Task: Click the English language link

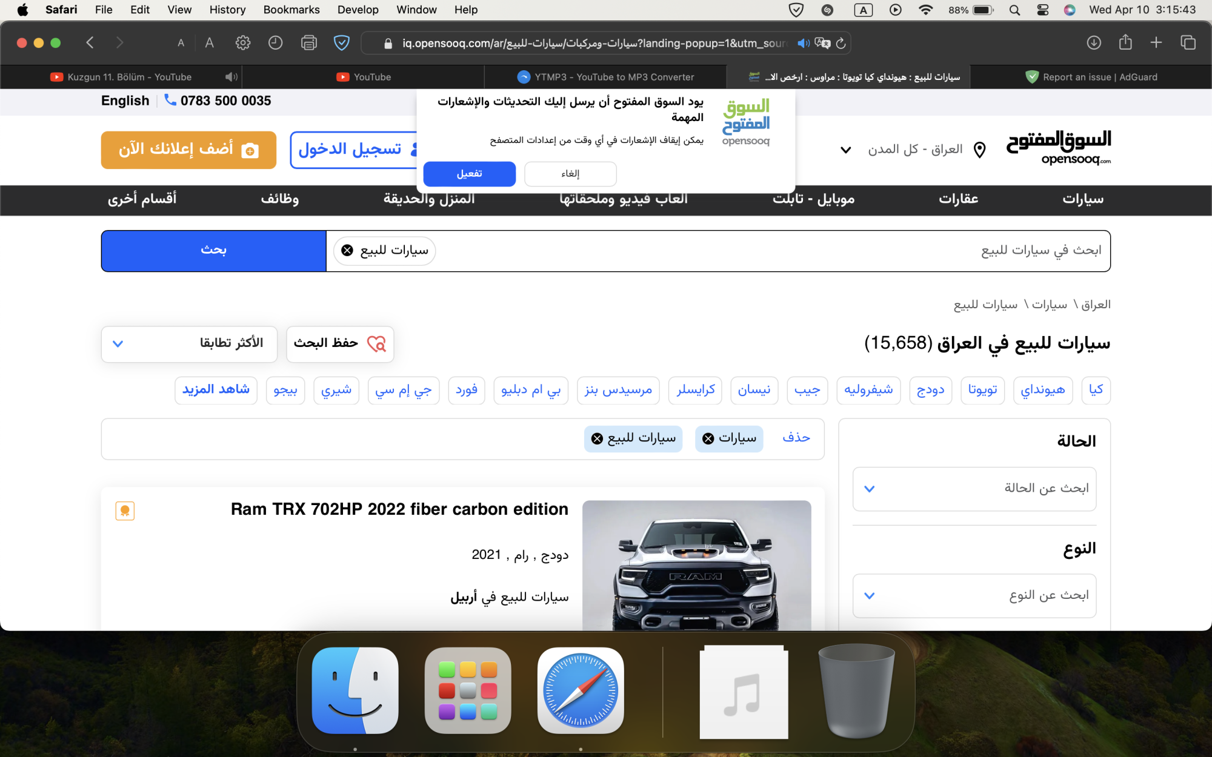Action: (x=125, y=101)
